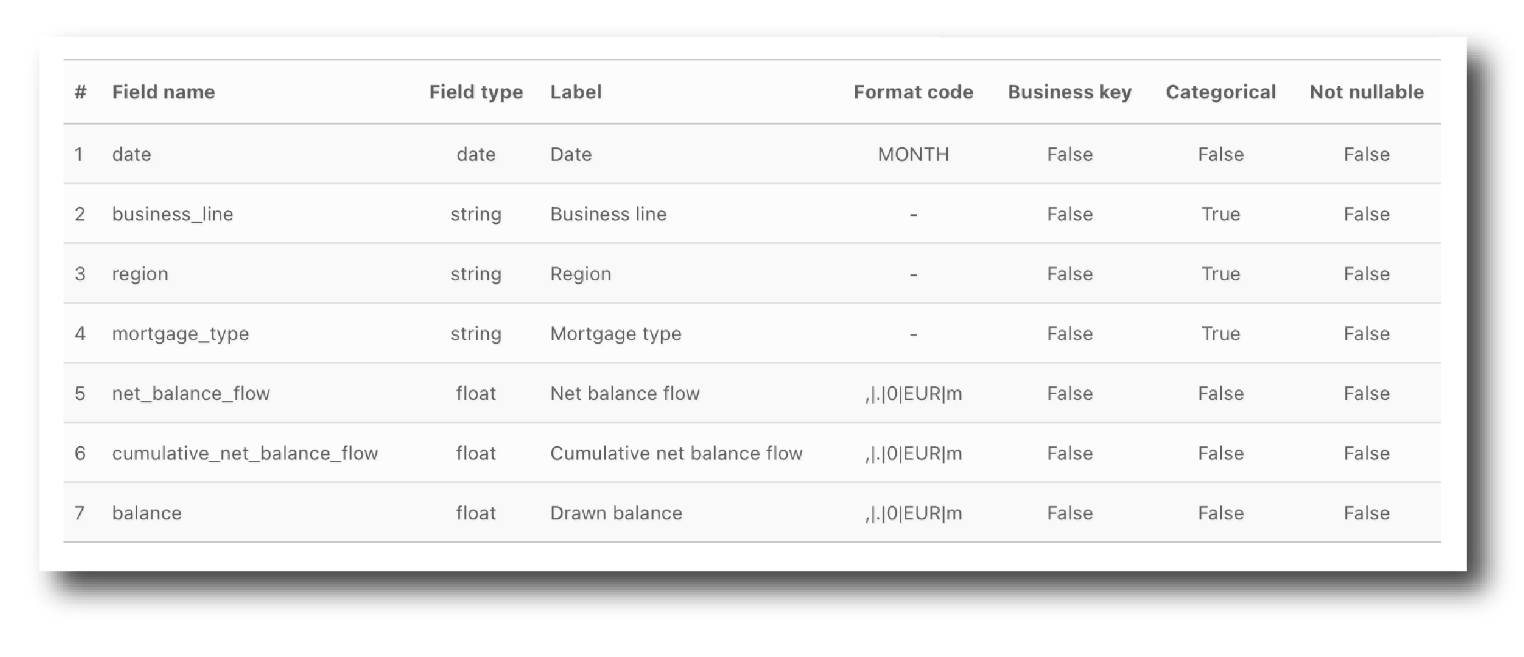Select the 'net_balance_flow' field name cell
Image resolution: width=1524 pixels, height=657 pixels.
[191, 394]
